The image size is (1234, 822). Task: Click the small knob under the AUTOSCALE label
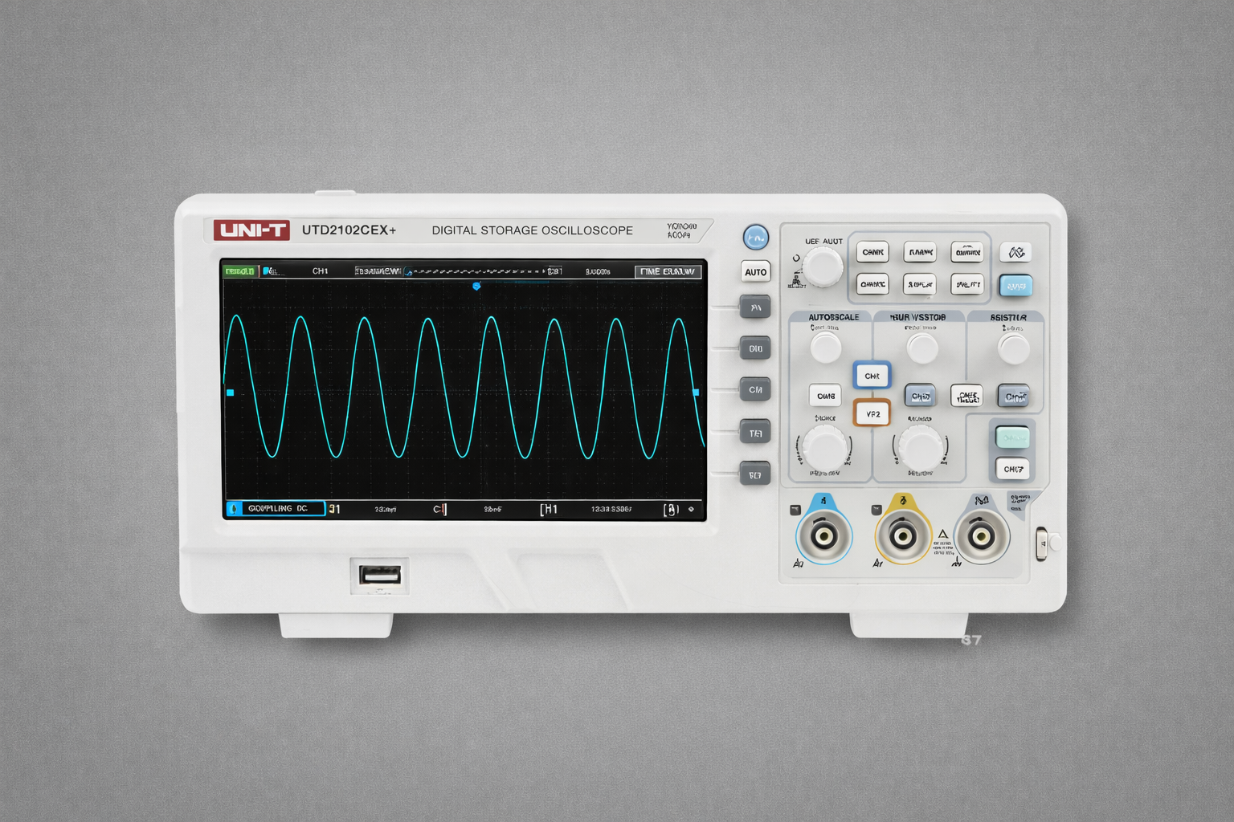(x=825, y=348)
